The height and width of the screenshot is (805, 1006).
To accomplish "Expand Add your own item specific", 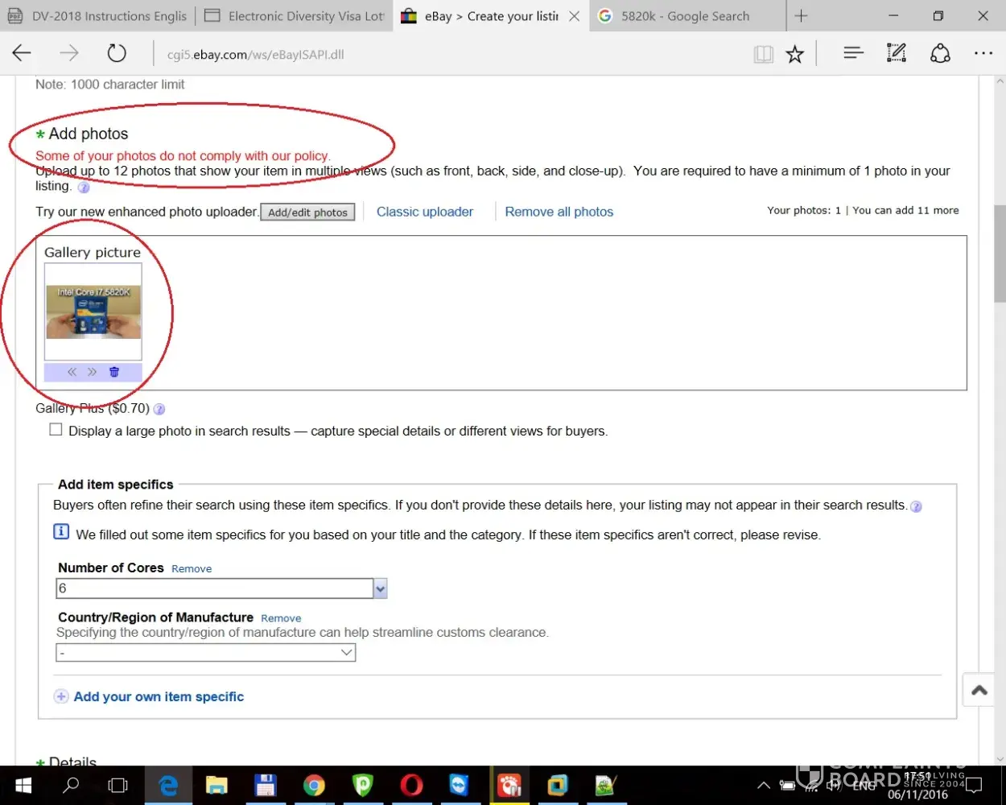I will 158,697.
